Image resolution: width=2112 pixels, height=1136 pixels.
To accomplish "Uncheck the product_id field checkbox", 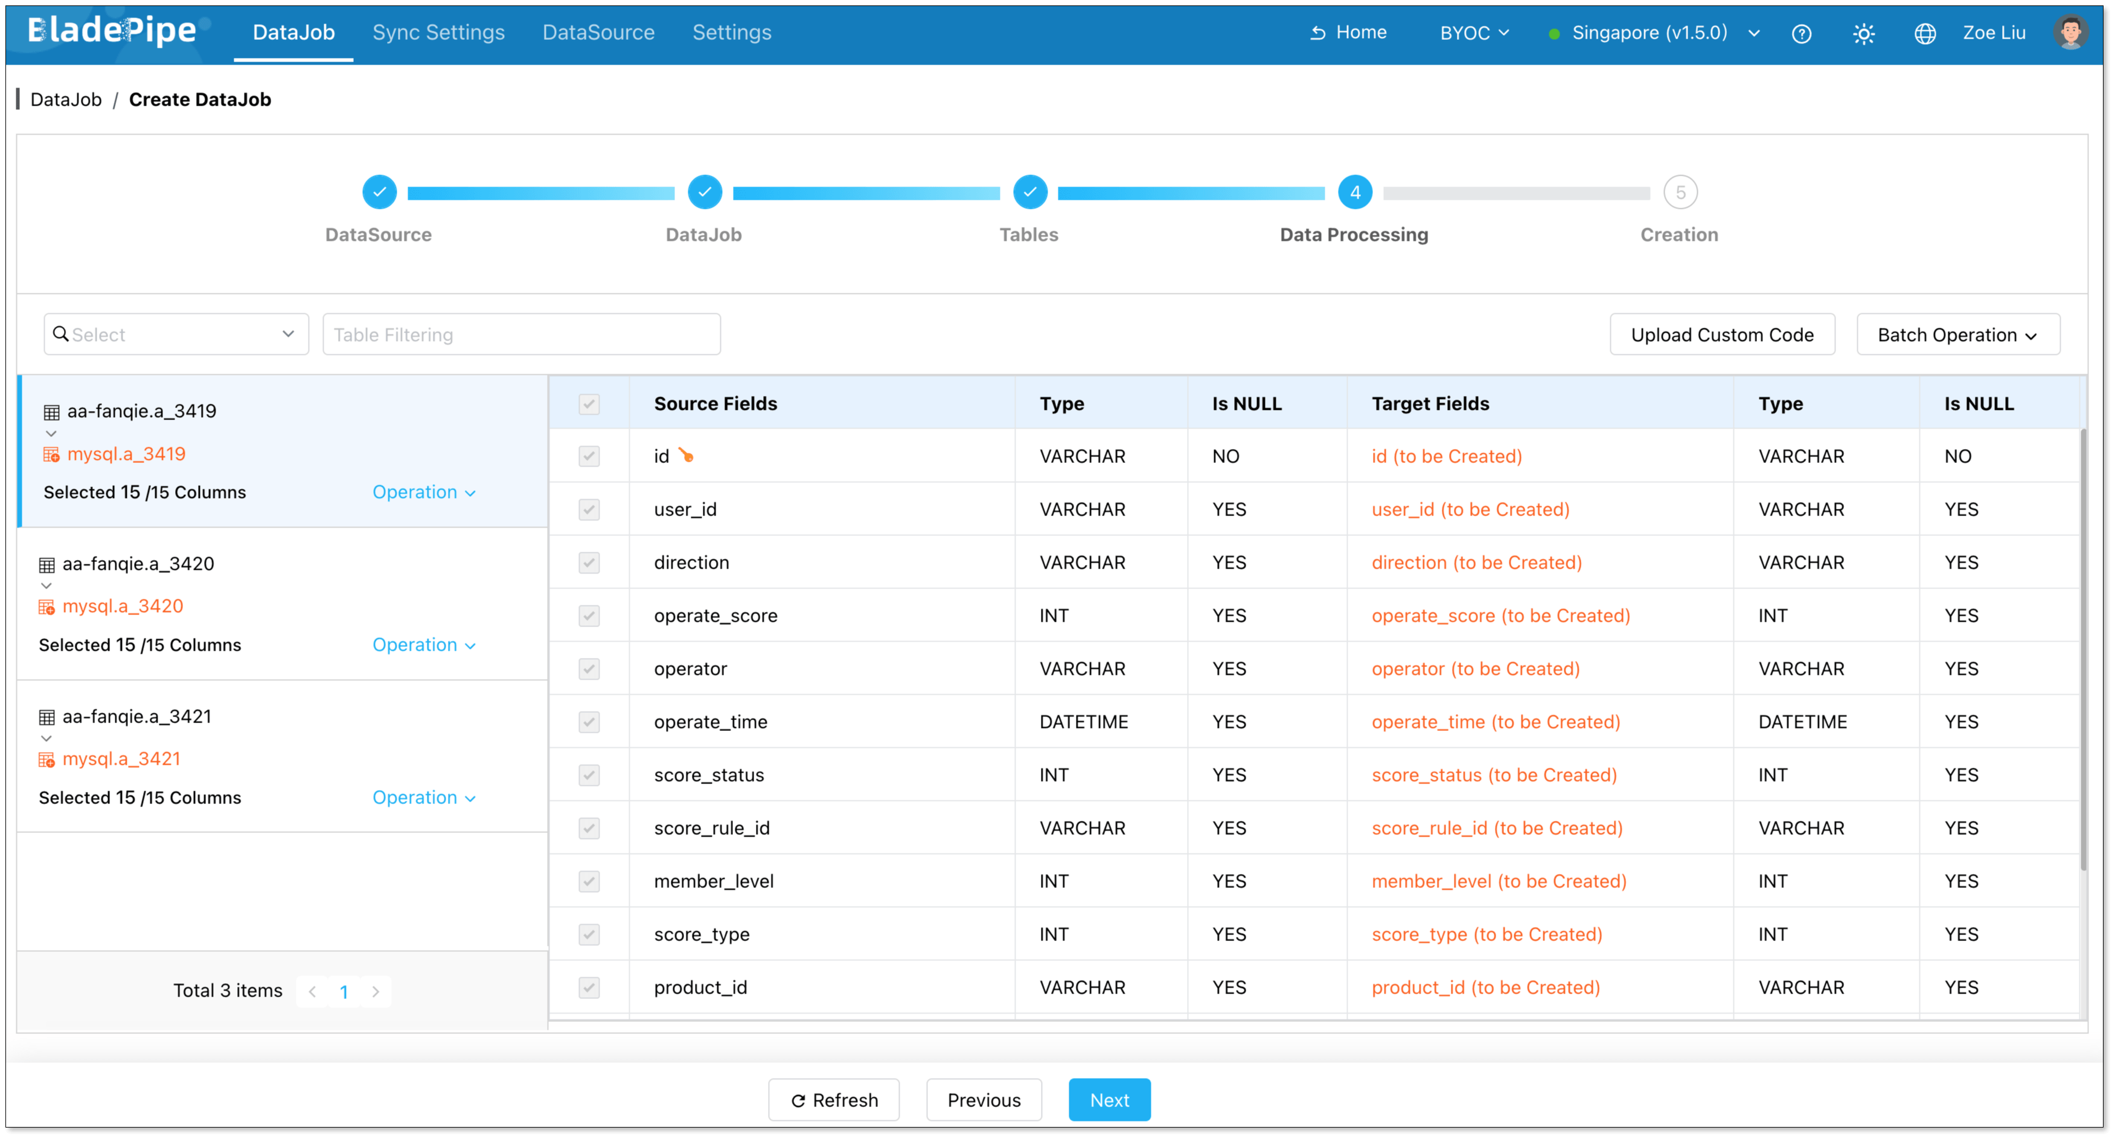I will tap(589, 988).
